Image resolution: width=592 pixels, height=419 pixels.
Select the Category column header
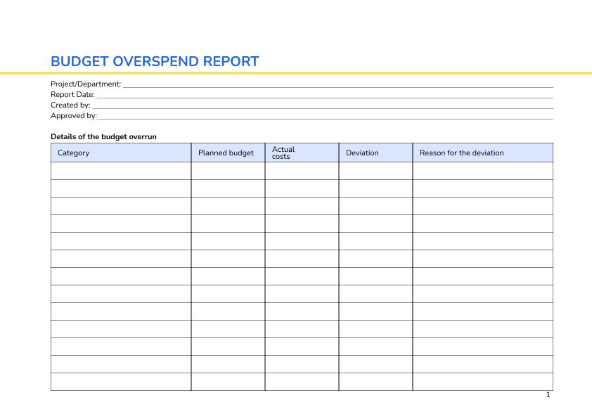point(73,153)
